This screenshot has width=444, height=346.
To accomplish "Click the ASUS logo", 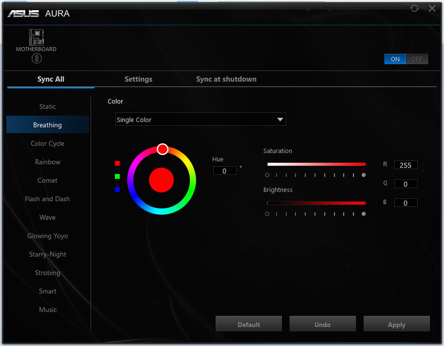I will (x=23, y=13).
